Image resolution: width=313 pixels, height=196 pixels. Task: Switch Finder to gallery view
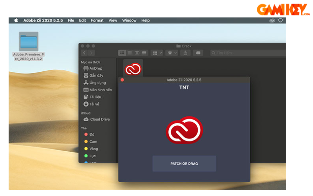click(144, 53)
